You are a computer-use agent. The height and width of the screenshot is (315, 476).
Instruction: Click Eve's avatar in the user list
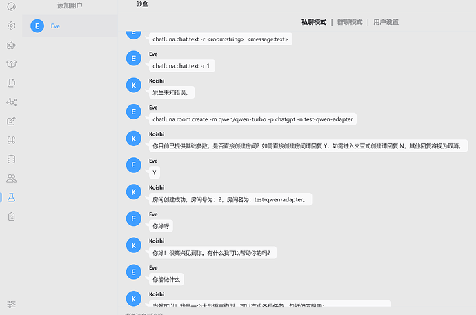click(x=37, y=26)
